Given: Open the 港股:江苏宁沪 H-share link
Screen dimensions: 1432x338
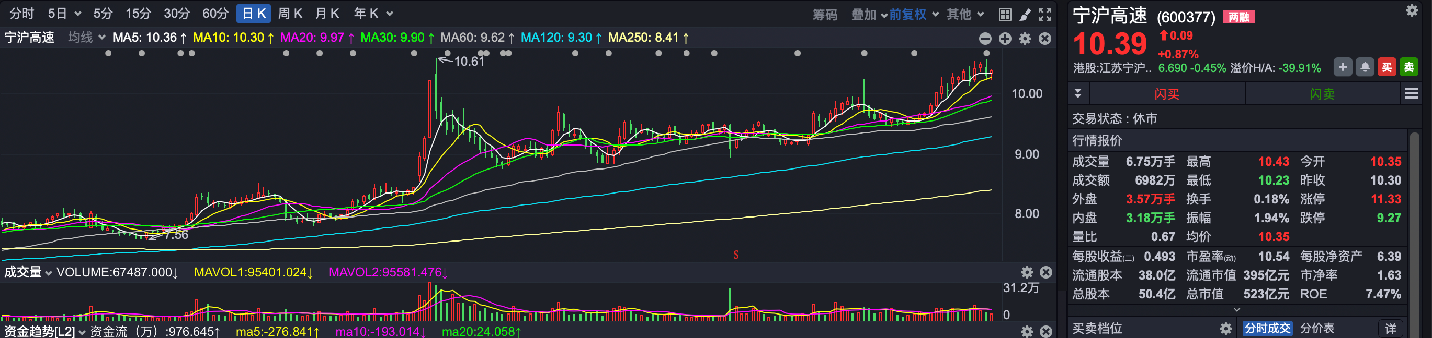Looking at the screenshot, I should click(1112, 68).
